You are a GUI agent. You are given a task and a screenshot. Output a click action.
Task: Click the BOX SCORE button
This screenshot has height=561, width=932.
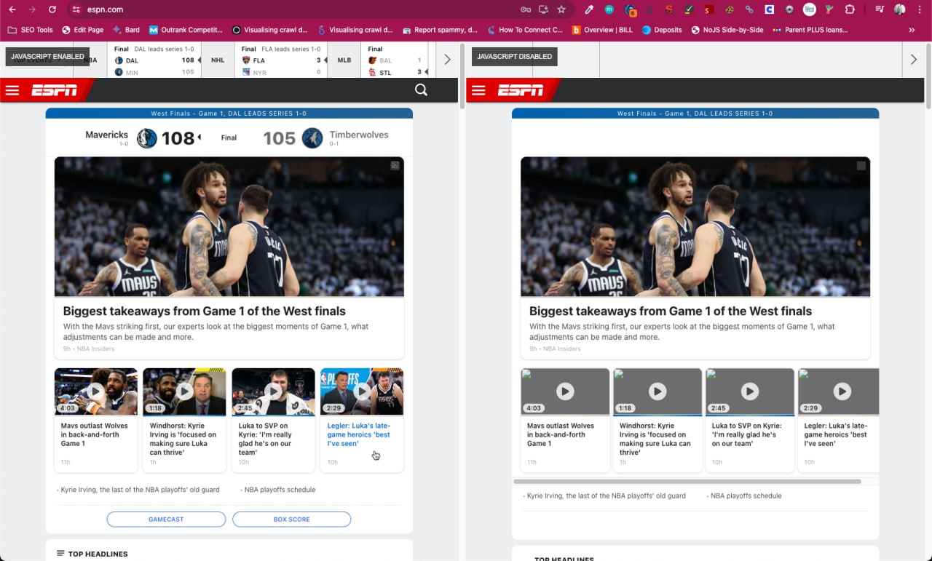291,520
